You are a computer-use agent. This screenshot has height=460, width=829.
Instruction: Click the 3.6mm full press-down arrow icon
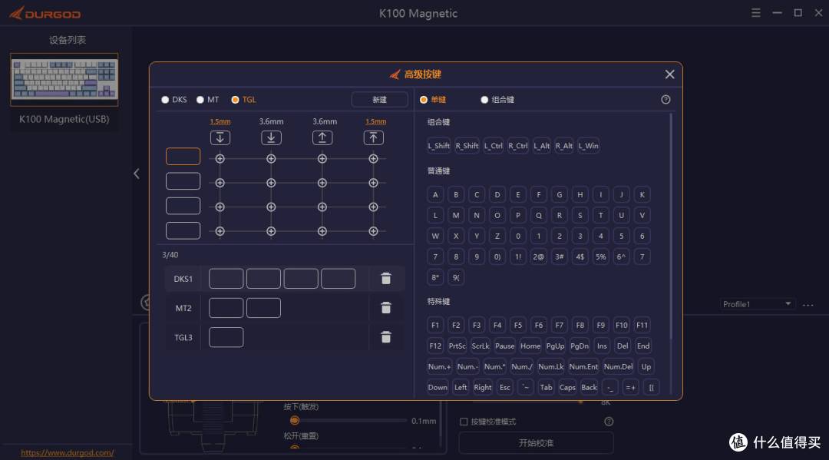[271, 138]
